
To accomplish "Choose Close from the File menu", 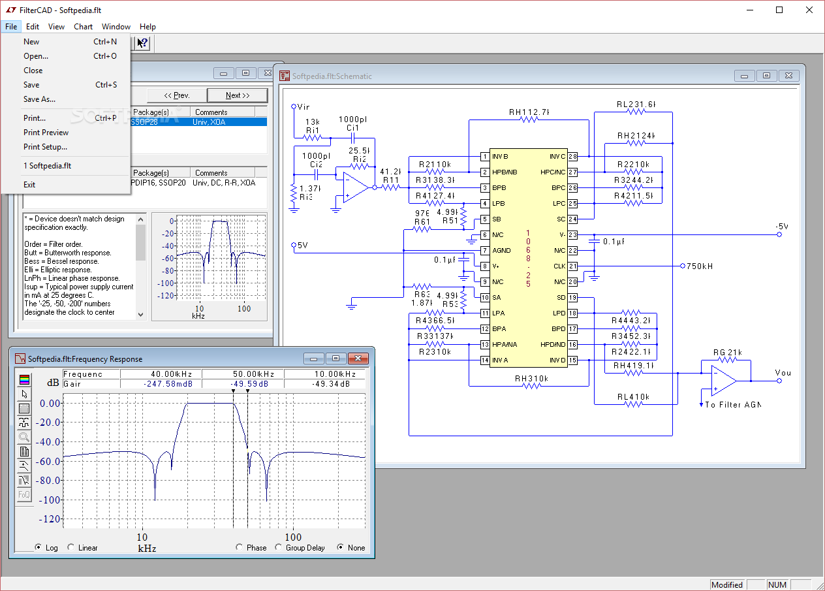I will (66, 71).
